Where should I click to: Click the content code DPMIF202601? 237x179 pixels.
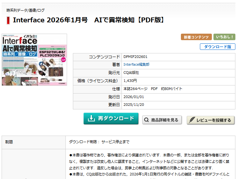click(135, 57)
